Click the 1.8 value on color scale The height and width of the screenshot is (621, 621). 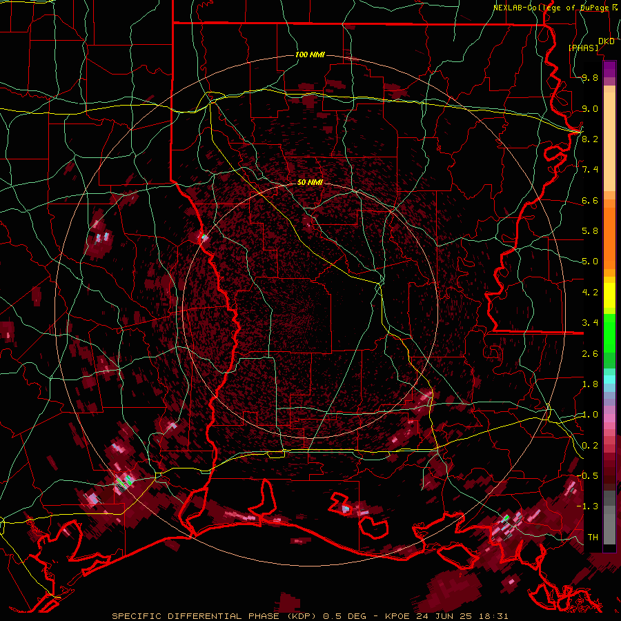[590, 384]
